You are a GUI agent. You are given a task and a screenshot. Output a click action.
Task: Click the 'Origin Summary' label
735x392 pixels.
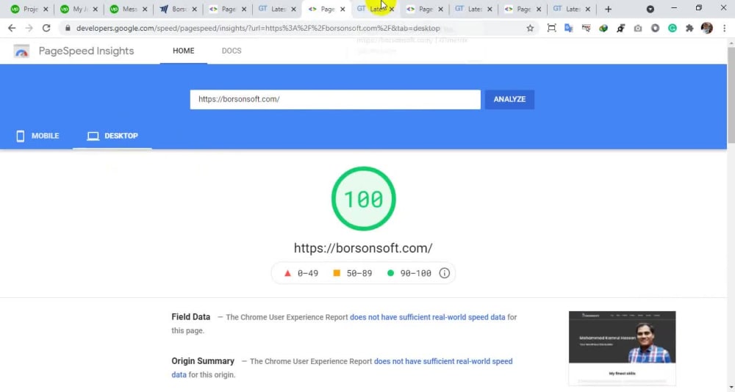point(203,361)
